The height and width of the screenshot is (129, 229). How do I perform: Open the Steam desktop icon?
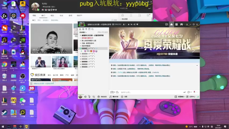coord(4,114)
